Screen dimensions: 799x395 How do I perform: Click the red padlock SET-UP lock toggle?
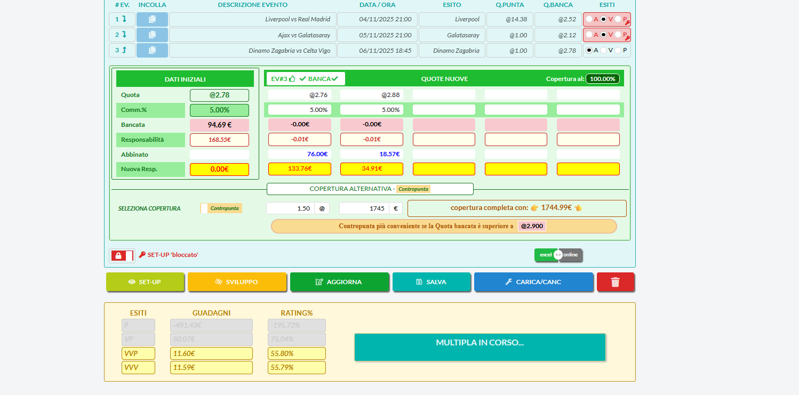122,256
